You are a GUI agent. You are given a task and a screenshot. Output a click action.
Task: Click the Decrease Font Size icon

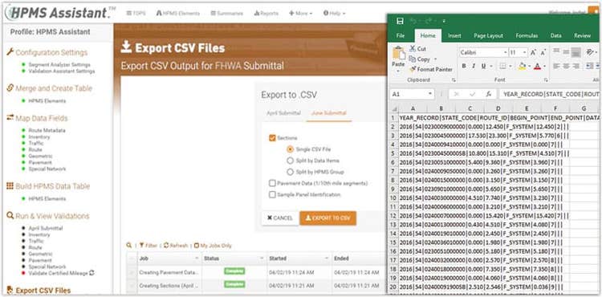[x=543, y=52]
